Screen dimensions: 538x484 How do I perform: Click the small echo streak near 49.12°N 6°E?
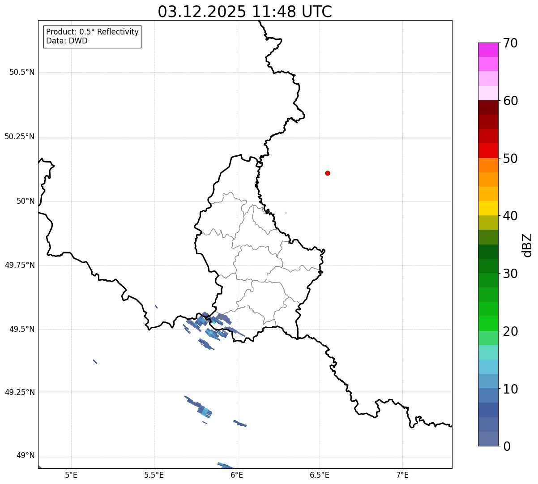point(240,423)
